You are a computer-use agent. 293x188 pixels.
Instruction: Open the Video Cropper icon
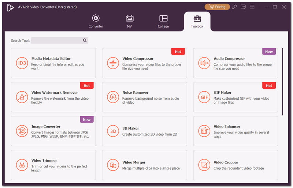[204, 165]
